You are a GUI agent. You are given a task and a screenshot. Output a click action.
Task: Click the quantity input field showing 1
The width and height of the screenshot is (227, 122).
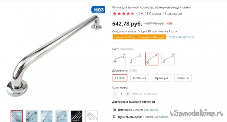click(x=121, y=94)
